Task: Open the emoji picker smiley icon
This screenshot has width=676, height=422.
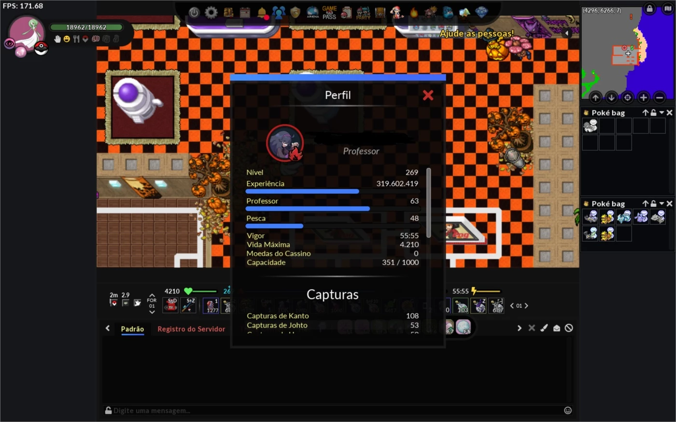Action: click(568, 410)
